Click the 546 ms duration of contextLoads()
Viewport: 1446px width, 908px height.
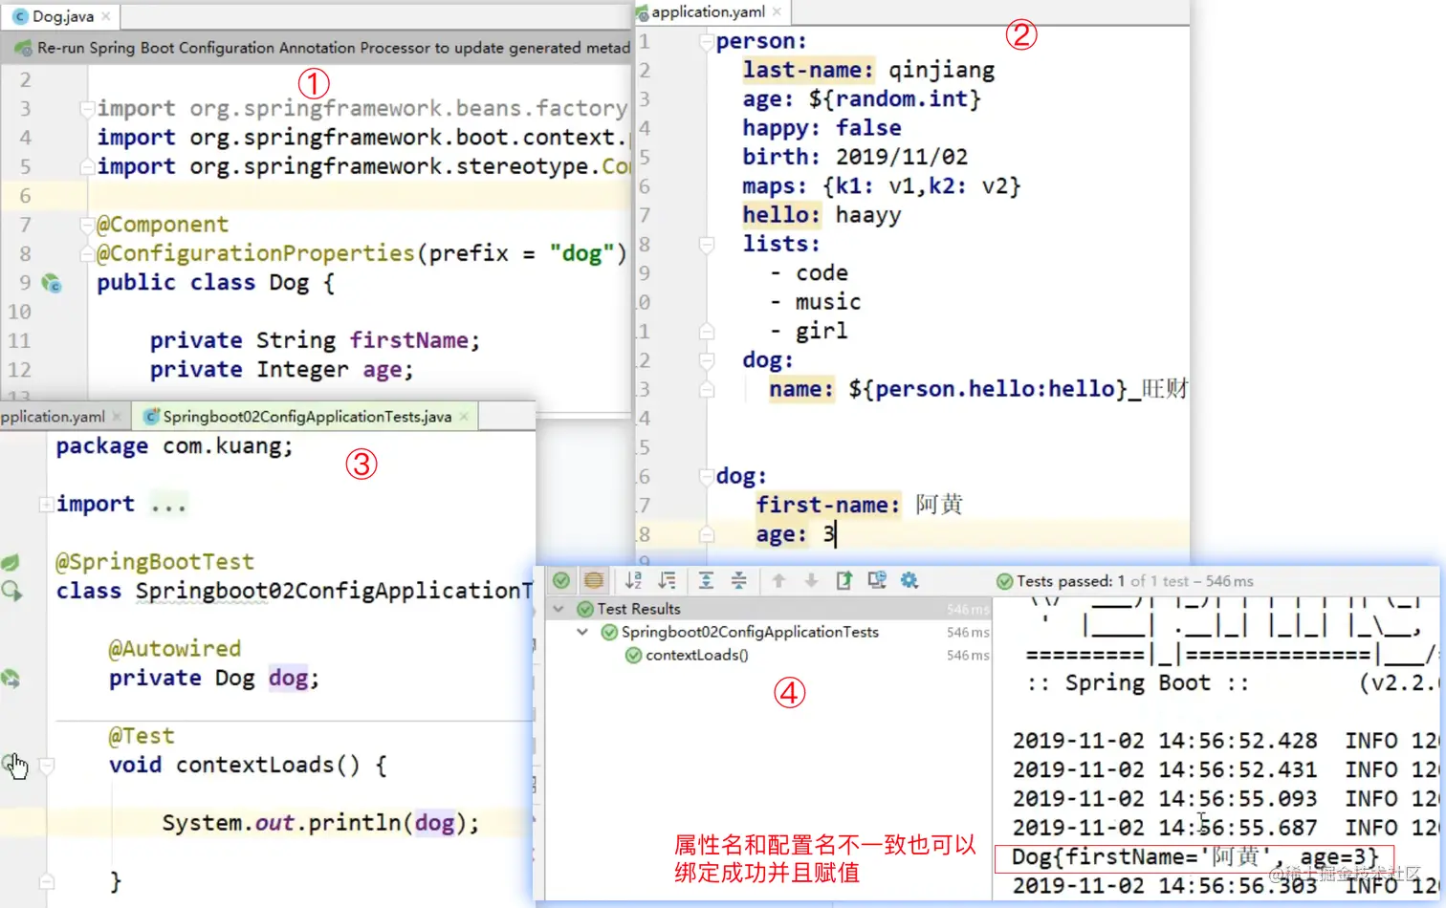[968, 655]
